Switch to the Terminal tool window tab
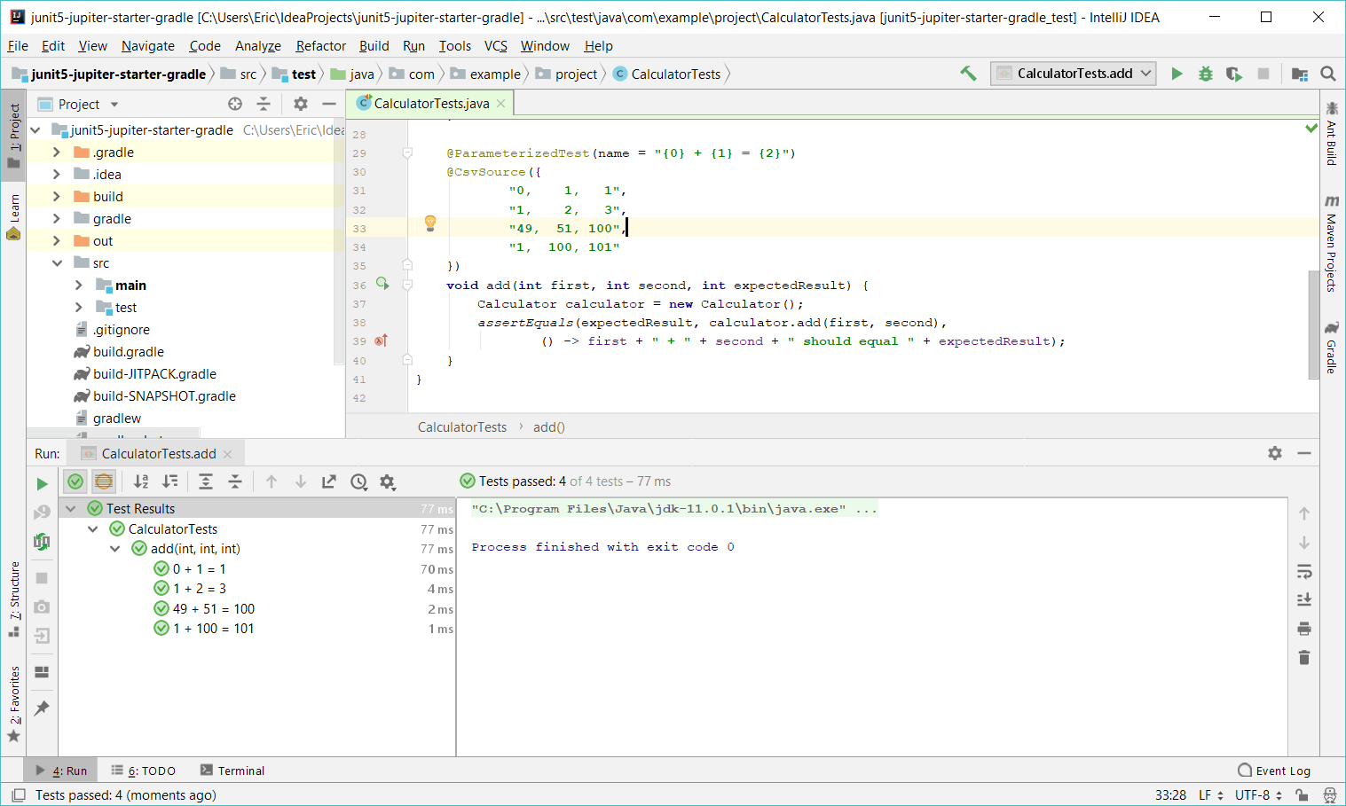This screenshot has width=1346, height=806. [232, 771]
